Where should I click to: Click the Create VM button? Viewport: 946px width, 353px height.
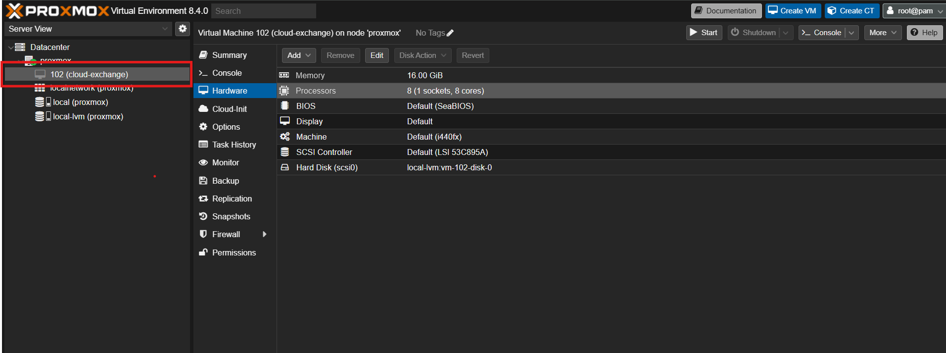point(793,11)
